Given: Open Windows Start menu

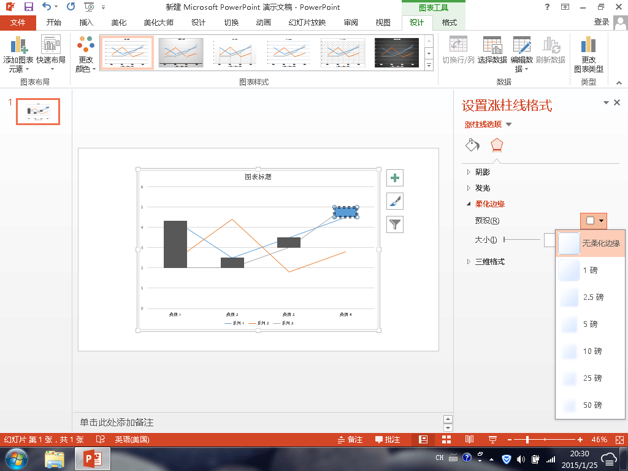Looking at the screenshot, I should (x=17, y=459).
